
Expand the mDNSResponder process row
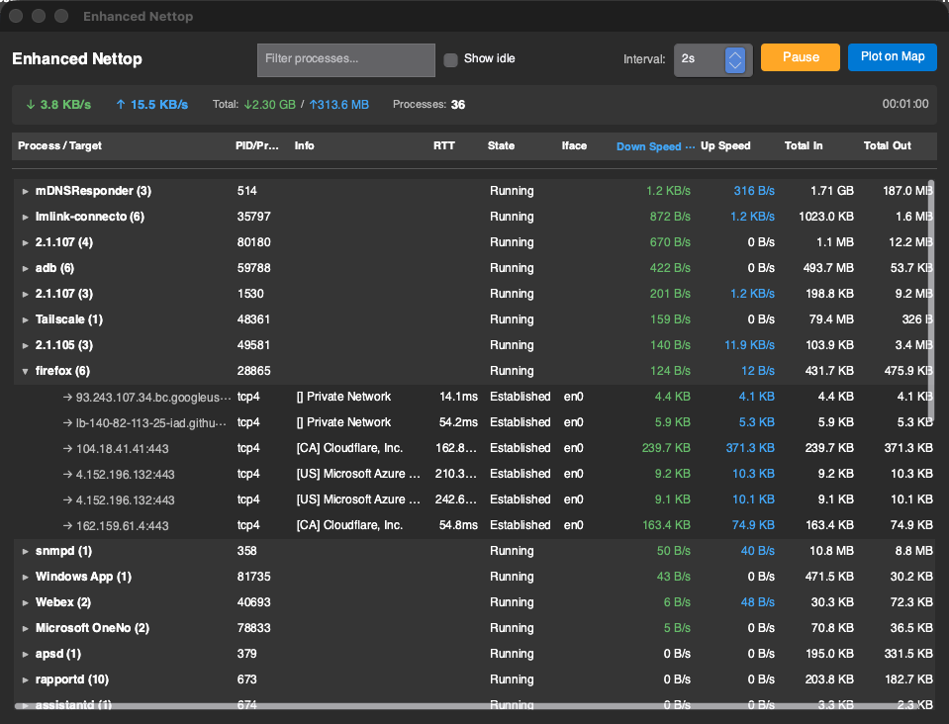pos(26,191)
